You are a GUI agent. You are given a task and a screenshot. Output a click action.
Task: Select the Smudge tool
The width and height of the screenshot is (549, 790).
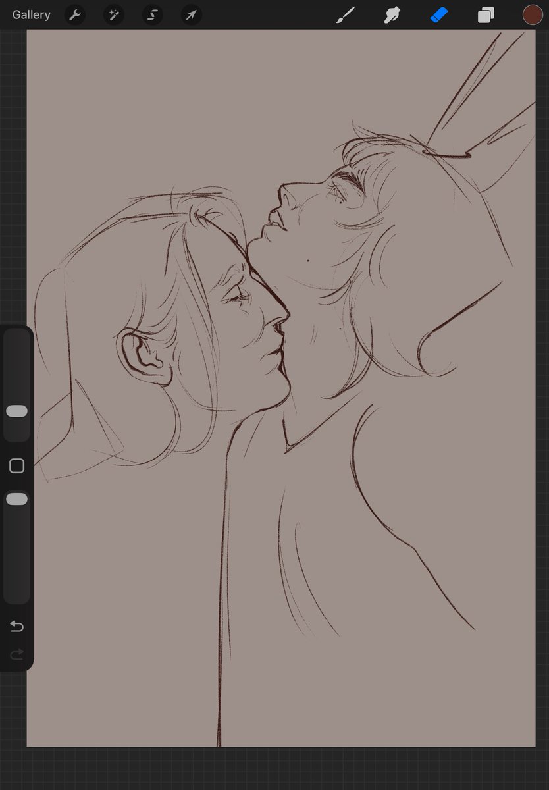[x=392, y=14]
